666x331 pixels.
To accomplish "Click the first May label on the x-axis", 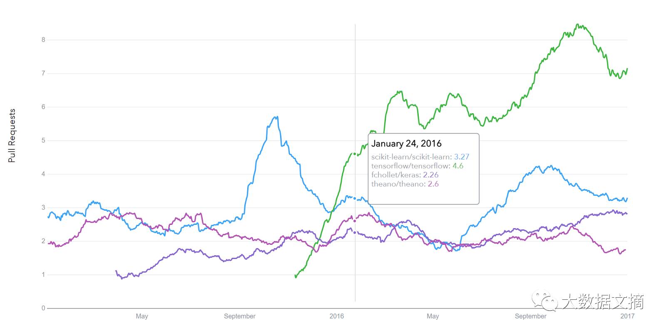I will 142,316.
